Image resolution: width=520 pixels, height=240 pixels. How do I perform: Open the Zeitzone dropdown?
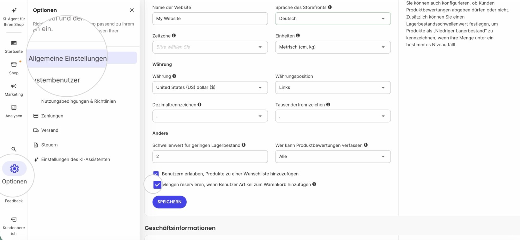pos(210,47)
